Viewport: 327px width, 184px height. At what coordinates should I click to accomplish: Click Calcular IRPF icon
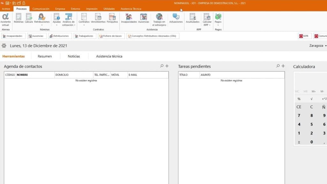pyautogui.click(x=207, y=19)
